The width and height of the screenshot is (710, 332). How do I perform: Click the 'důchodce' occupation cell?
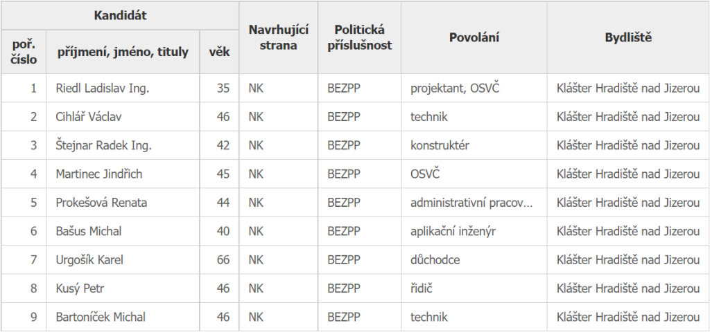pyautogui.click(x=435, y=260)
